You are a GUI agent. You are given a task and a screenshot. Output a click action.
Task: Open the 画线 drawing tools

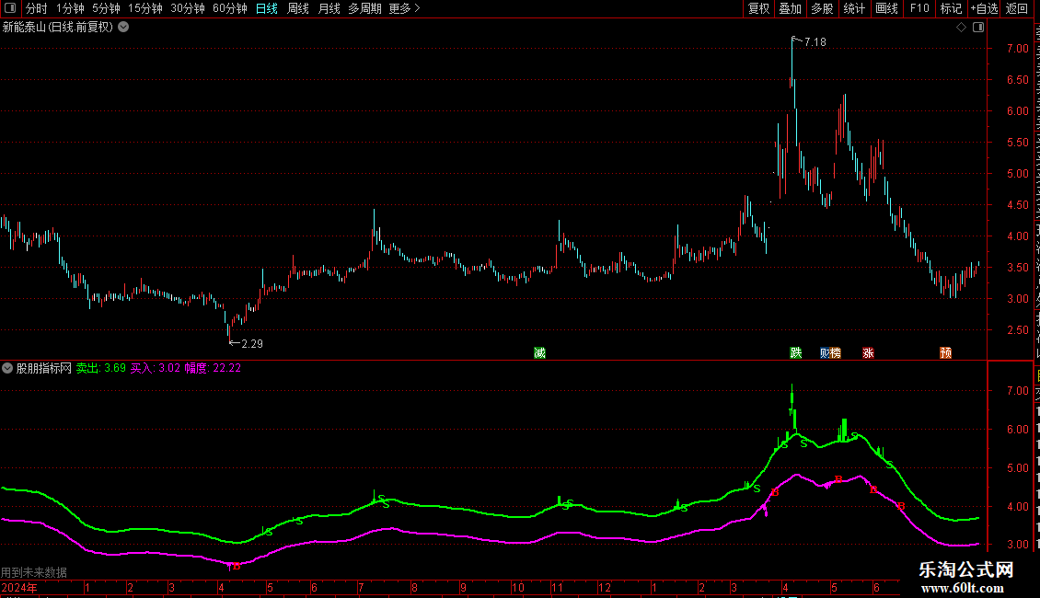[887, 8]
